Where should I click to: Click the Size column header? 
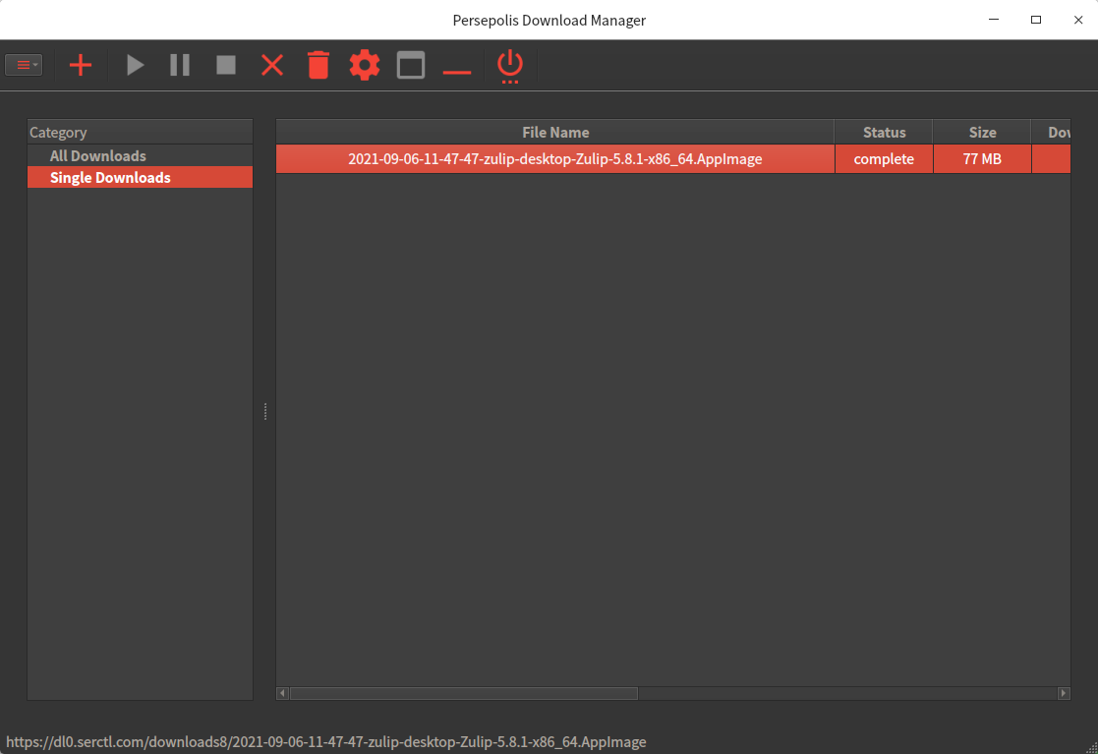pos(982,133)
